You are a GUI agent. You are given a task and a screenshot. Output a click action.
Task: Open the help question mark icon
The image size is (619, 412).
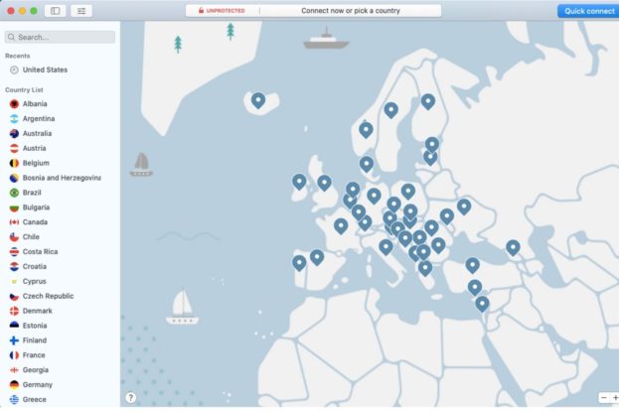[131, 398]
